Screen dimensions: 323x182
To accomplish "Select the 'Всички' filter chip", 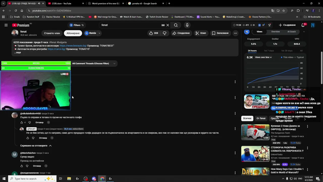I will click(x=247, y=118).
